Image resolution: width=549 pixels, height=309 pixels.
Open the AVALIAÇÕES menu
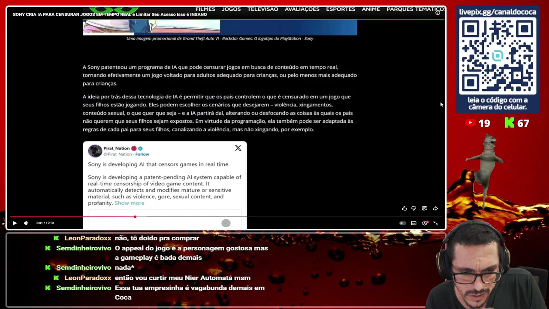pos(302,9)
